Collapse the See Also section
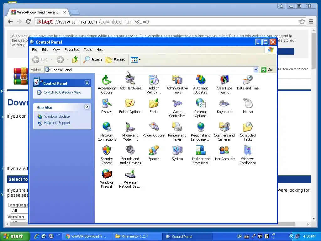Viewport: 321px width, 241px height. tap(87, 107)
